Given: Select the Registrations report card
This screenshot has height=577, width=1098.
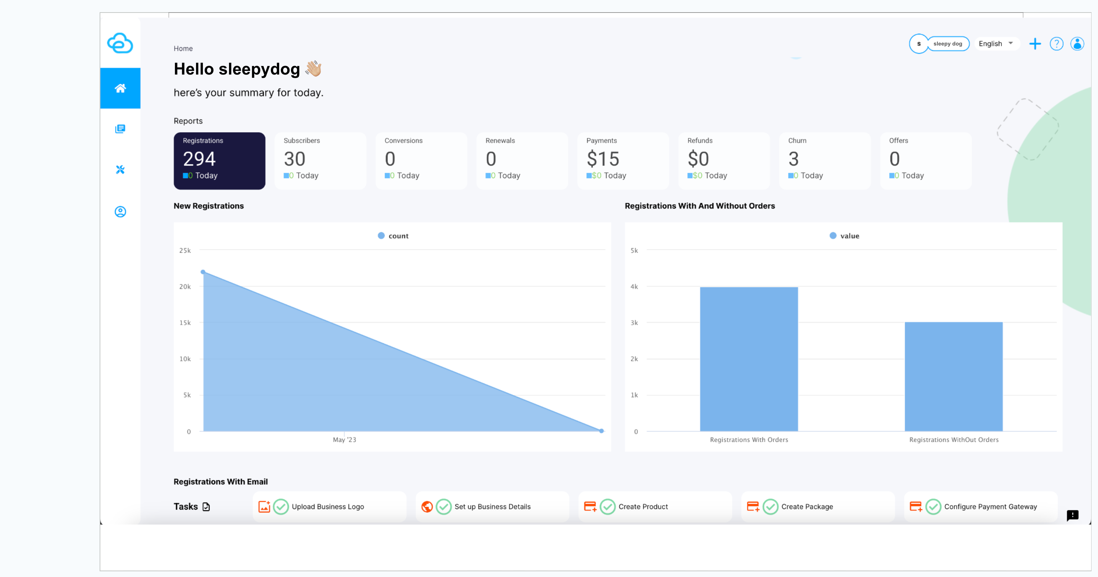Looking at the screenshot, I should point(219,161).
